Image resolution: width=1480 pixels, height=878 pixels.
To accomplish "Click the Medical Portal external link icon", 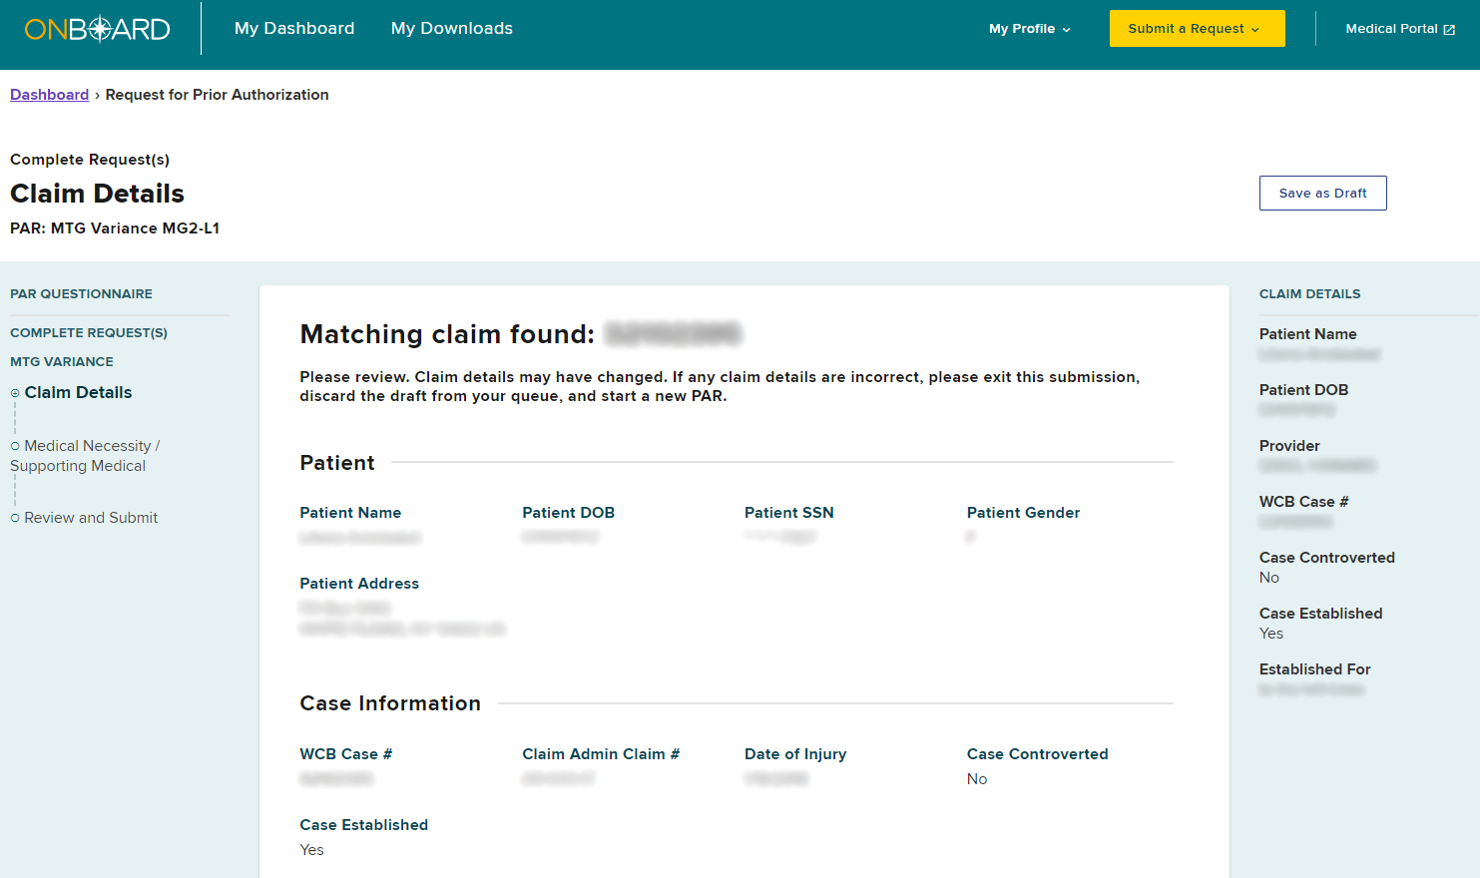I will pyautogui.click(x=1449, y=30).
